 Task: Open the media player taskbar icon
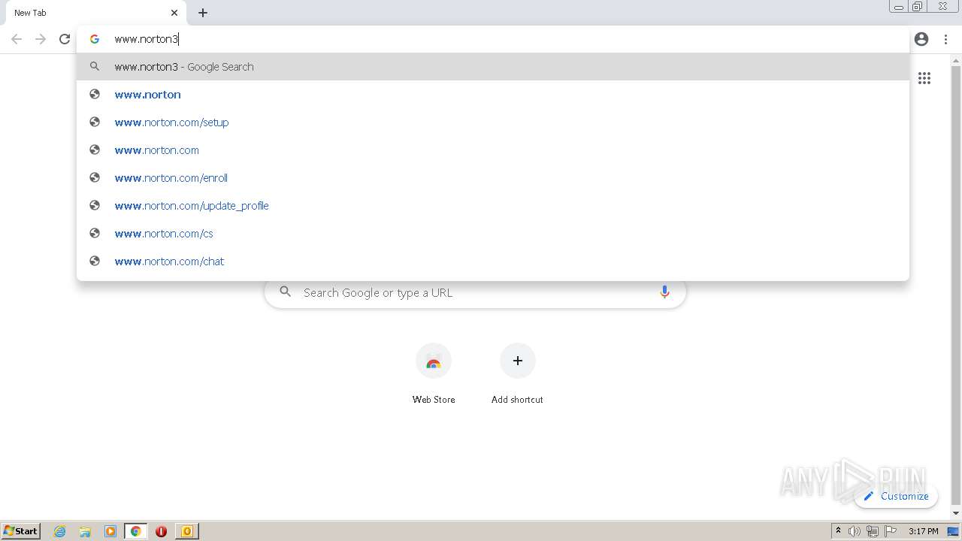[x=110, y=531]
